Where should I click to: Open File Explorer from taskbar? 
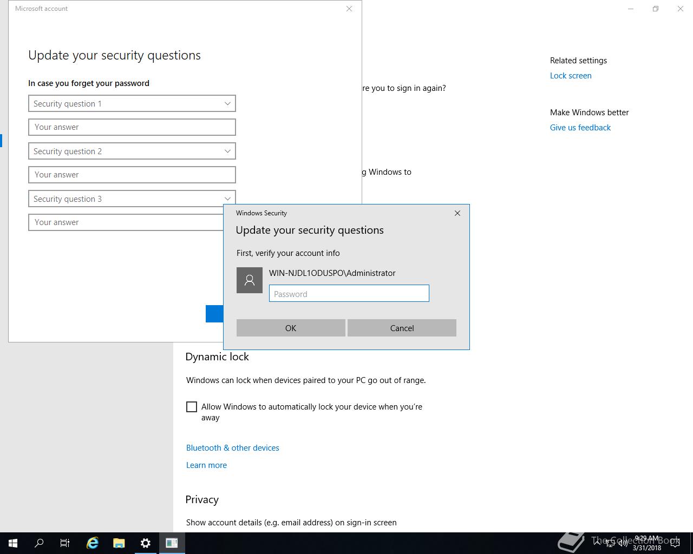pos(119,543)
